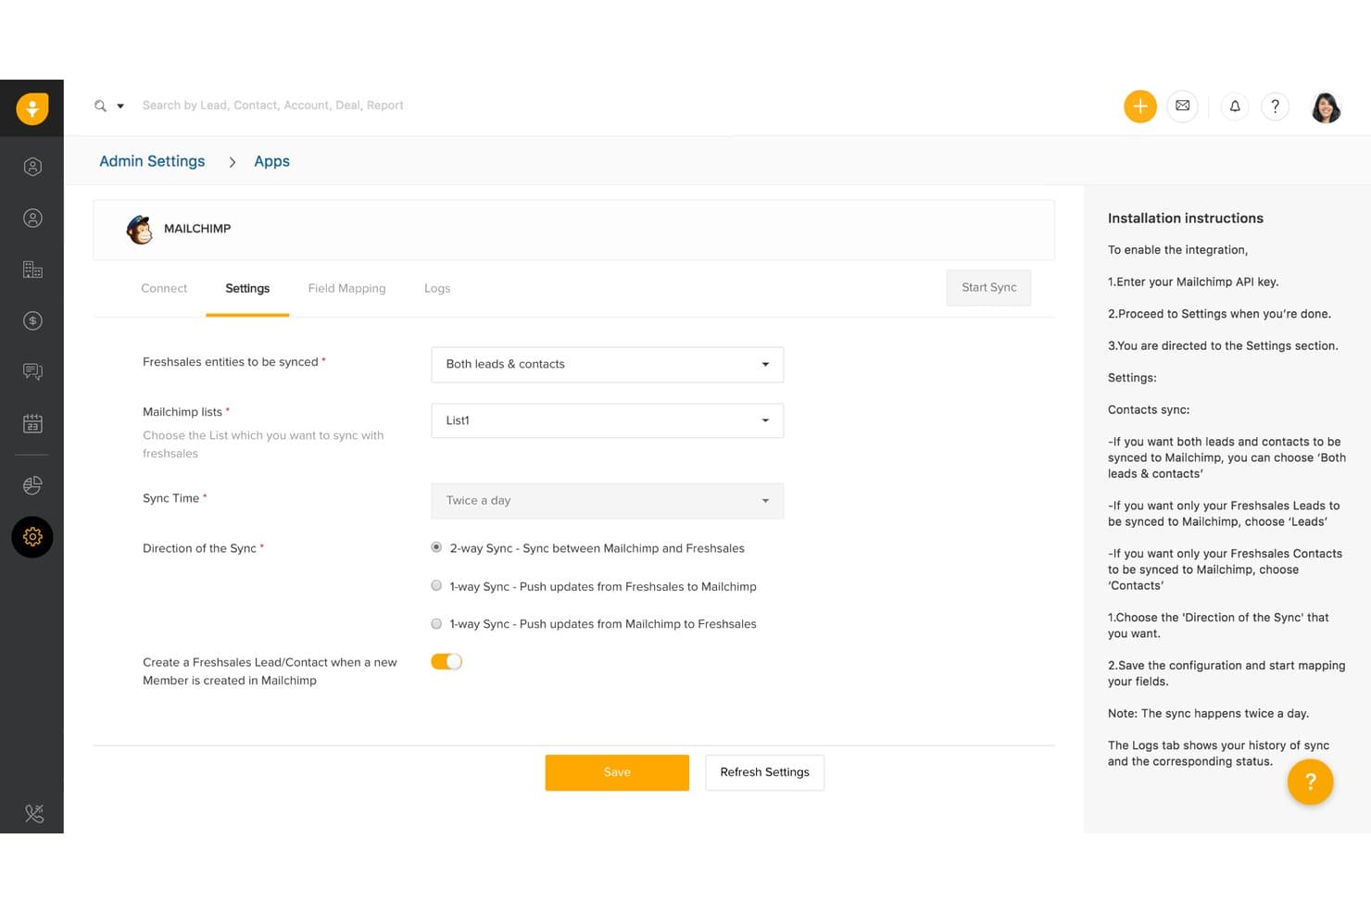Click the Mailchimp monkey logo
This screenshot has height=914, width=1371.
coord(140,229)
